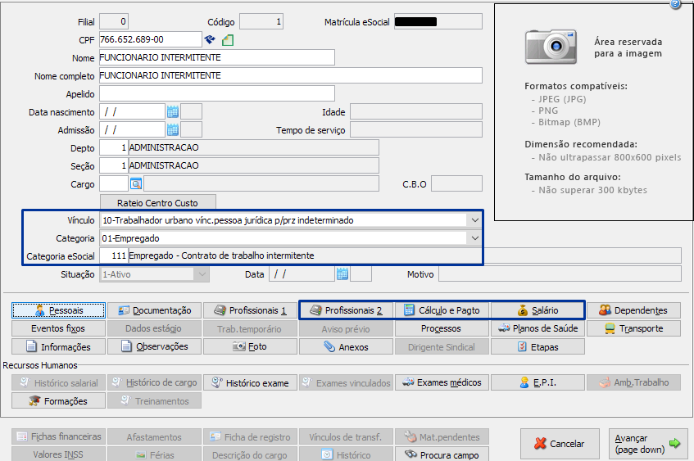The width and height of the screenshot is (694, 461).
Task: Open the Salário section
Action: (538, 310)
